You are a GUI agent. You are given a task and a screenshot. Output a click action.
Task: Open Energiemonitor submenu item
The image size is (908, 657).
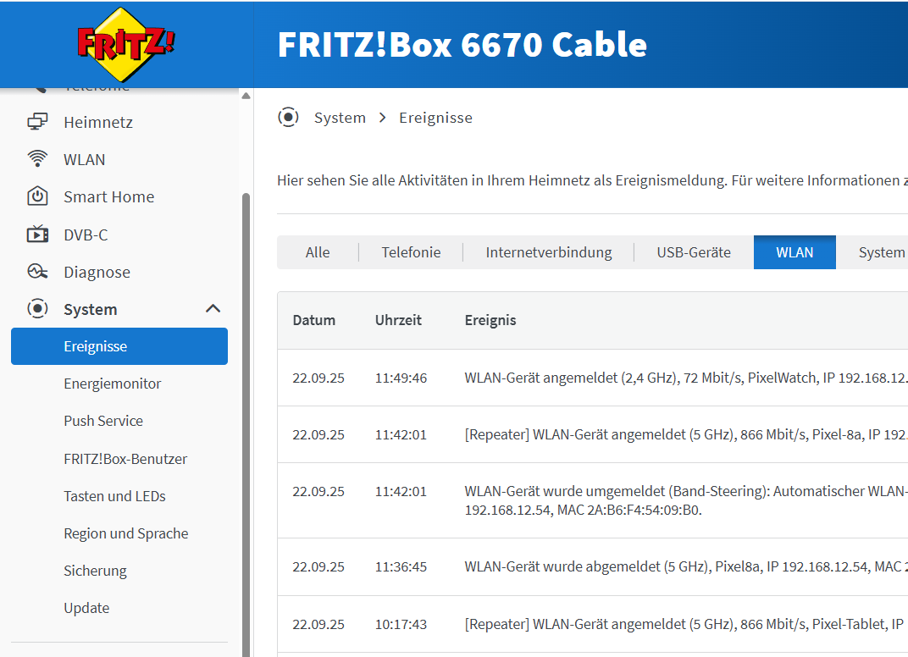[113, 384]
